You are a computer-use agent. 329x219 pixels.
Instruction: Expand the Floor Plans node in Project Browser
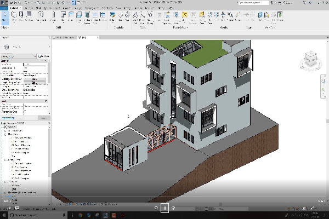click(x=5, y=134)
